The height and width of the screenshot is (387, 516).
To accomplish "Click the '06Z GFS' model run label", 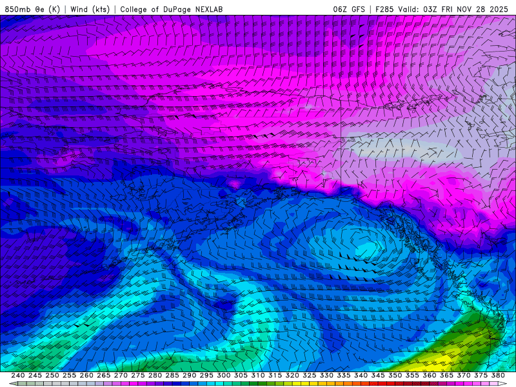I will click(349, 9).
